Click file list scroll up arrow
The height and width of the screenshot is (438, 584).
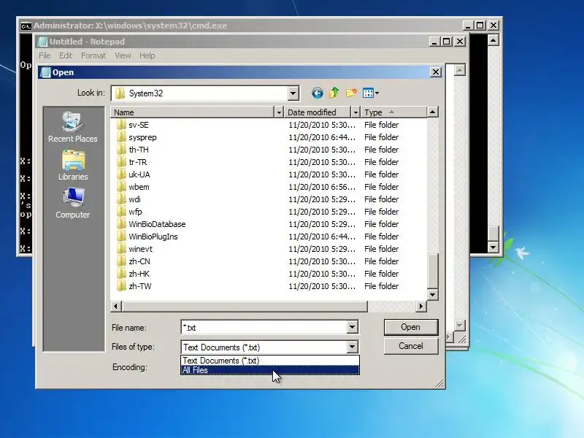coord(432,112)
